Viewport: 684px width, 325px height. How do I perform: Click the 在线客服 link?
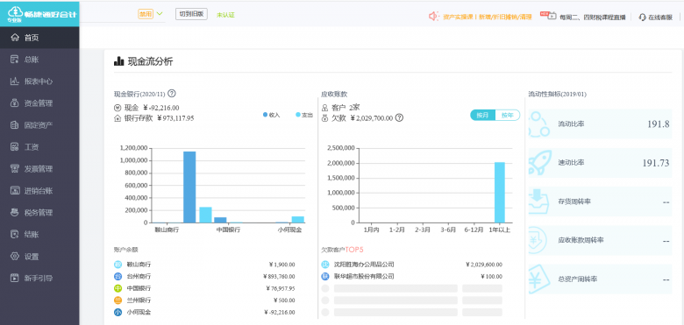tap(660, 17)
